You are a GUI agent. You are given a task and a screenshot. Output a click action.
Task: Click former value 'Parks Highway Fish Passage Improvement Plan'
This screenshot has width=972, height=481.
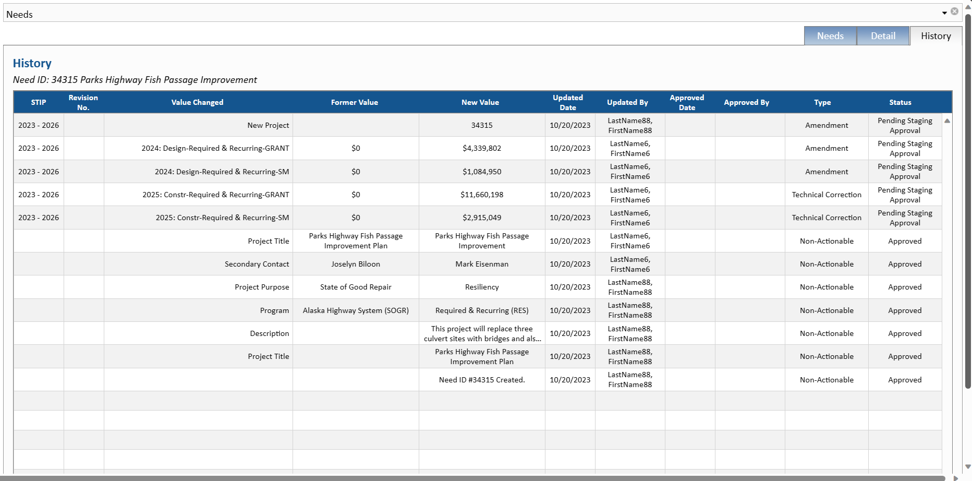point(356,241)
